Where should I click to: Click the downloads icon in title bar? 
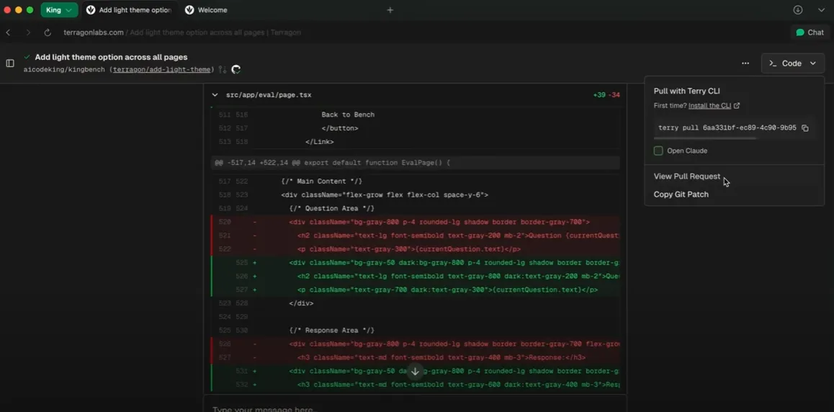(x=798, y=9)
